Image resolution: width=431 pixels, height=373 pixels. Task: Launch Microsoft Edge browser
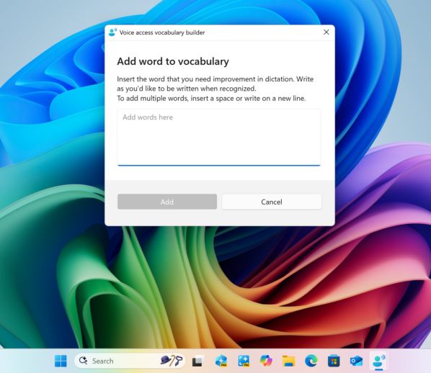[311, 361]
